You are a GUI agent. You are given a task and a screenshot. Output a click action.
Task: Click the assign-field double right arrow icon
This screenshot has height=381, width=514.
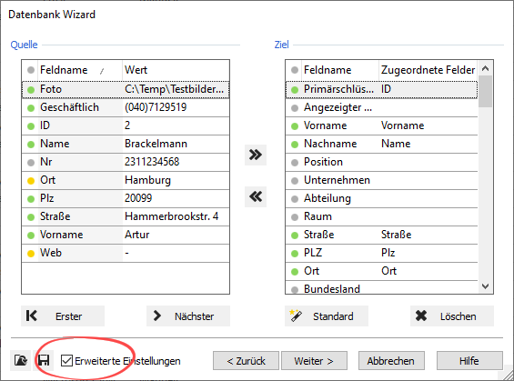click(x=256, y=155)
